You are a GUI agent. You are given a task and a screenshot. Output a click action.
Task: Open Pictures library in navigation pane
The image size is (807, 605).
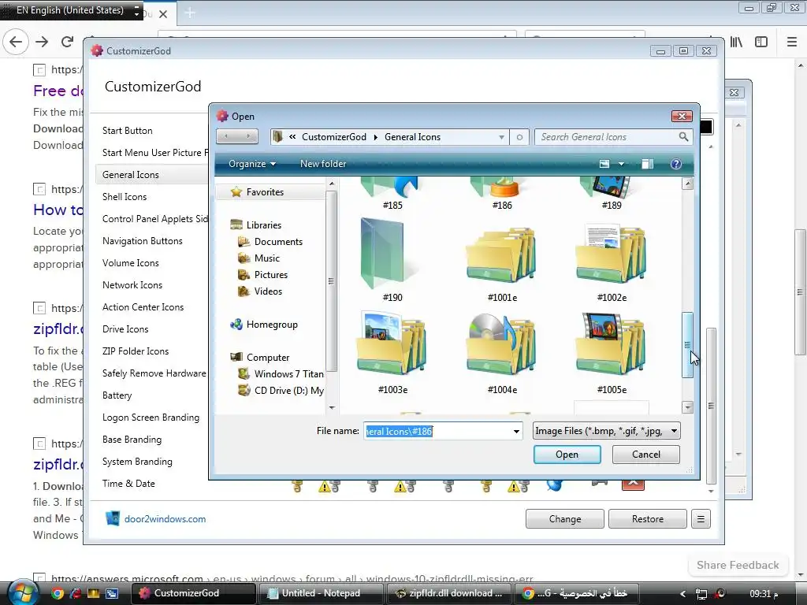click(271, 274)
